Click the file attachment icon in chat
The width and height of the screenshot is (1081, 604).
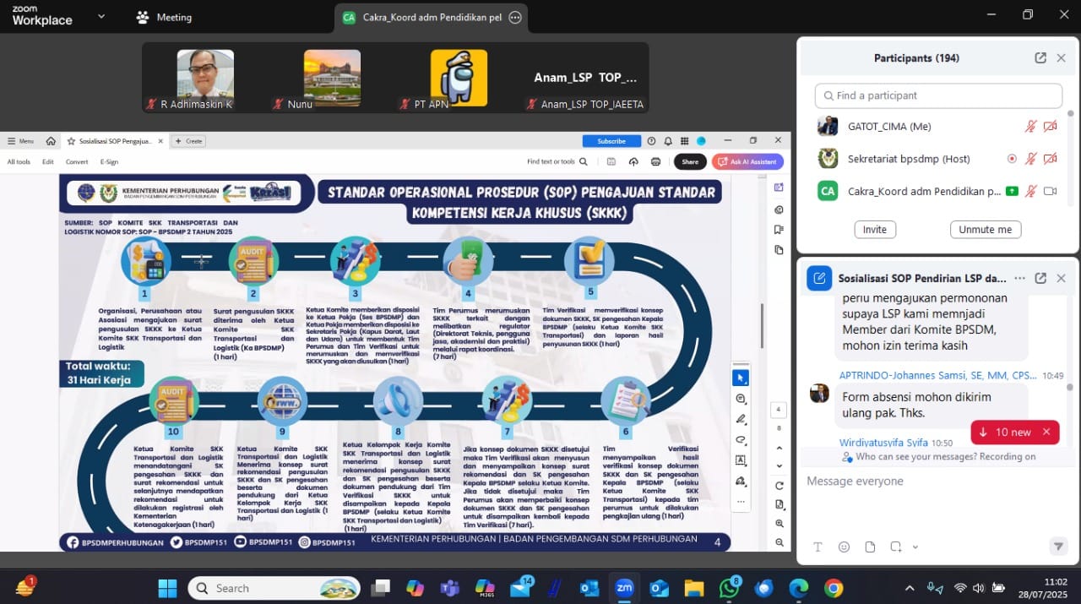870,547
